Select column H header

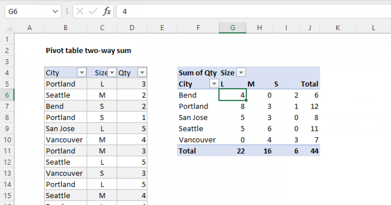(x=259, y=28)
